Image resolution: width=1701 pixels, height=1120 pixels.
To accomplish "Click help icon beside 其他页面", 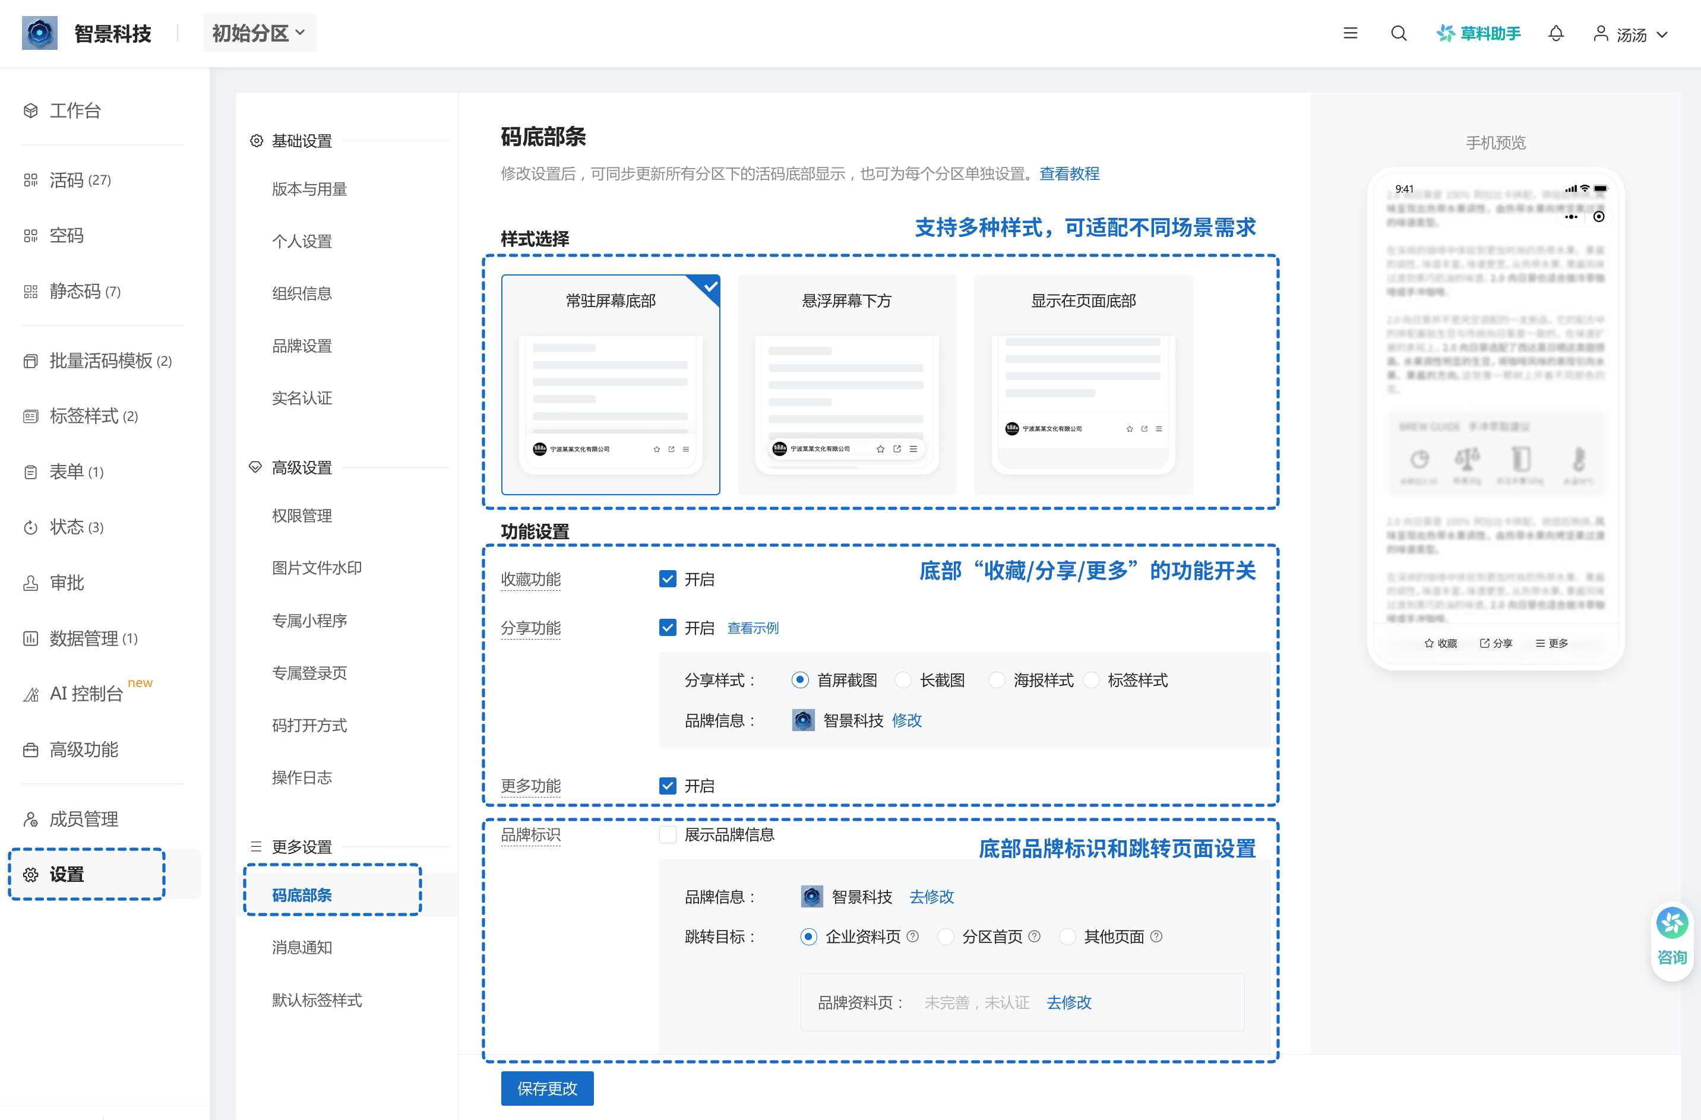I will (1156, 937).
